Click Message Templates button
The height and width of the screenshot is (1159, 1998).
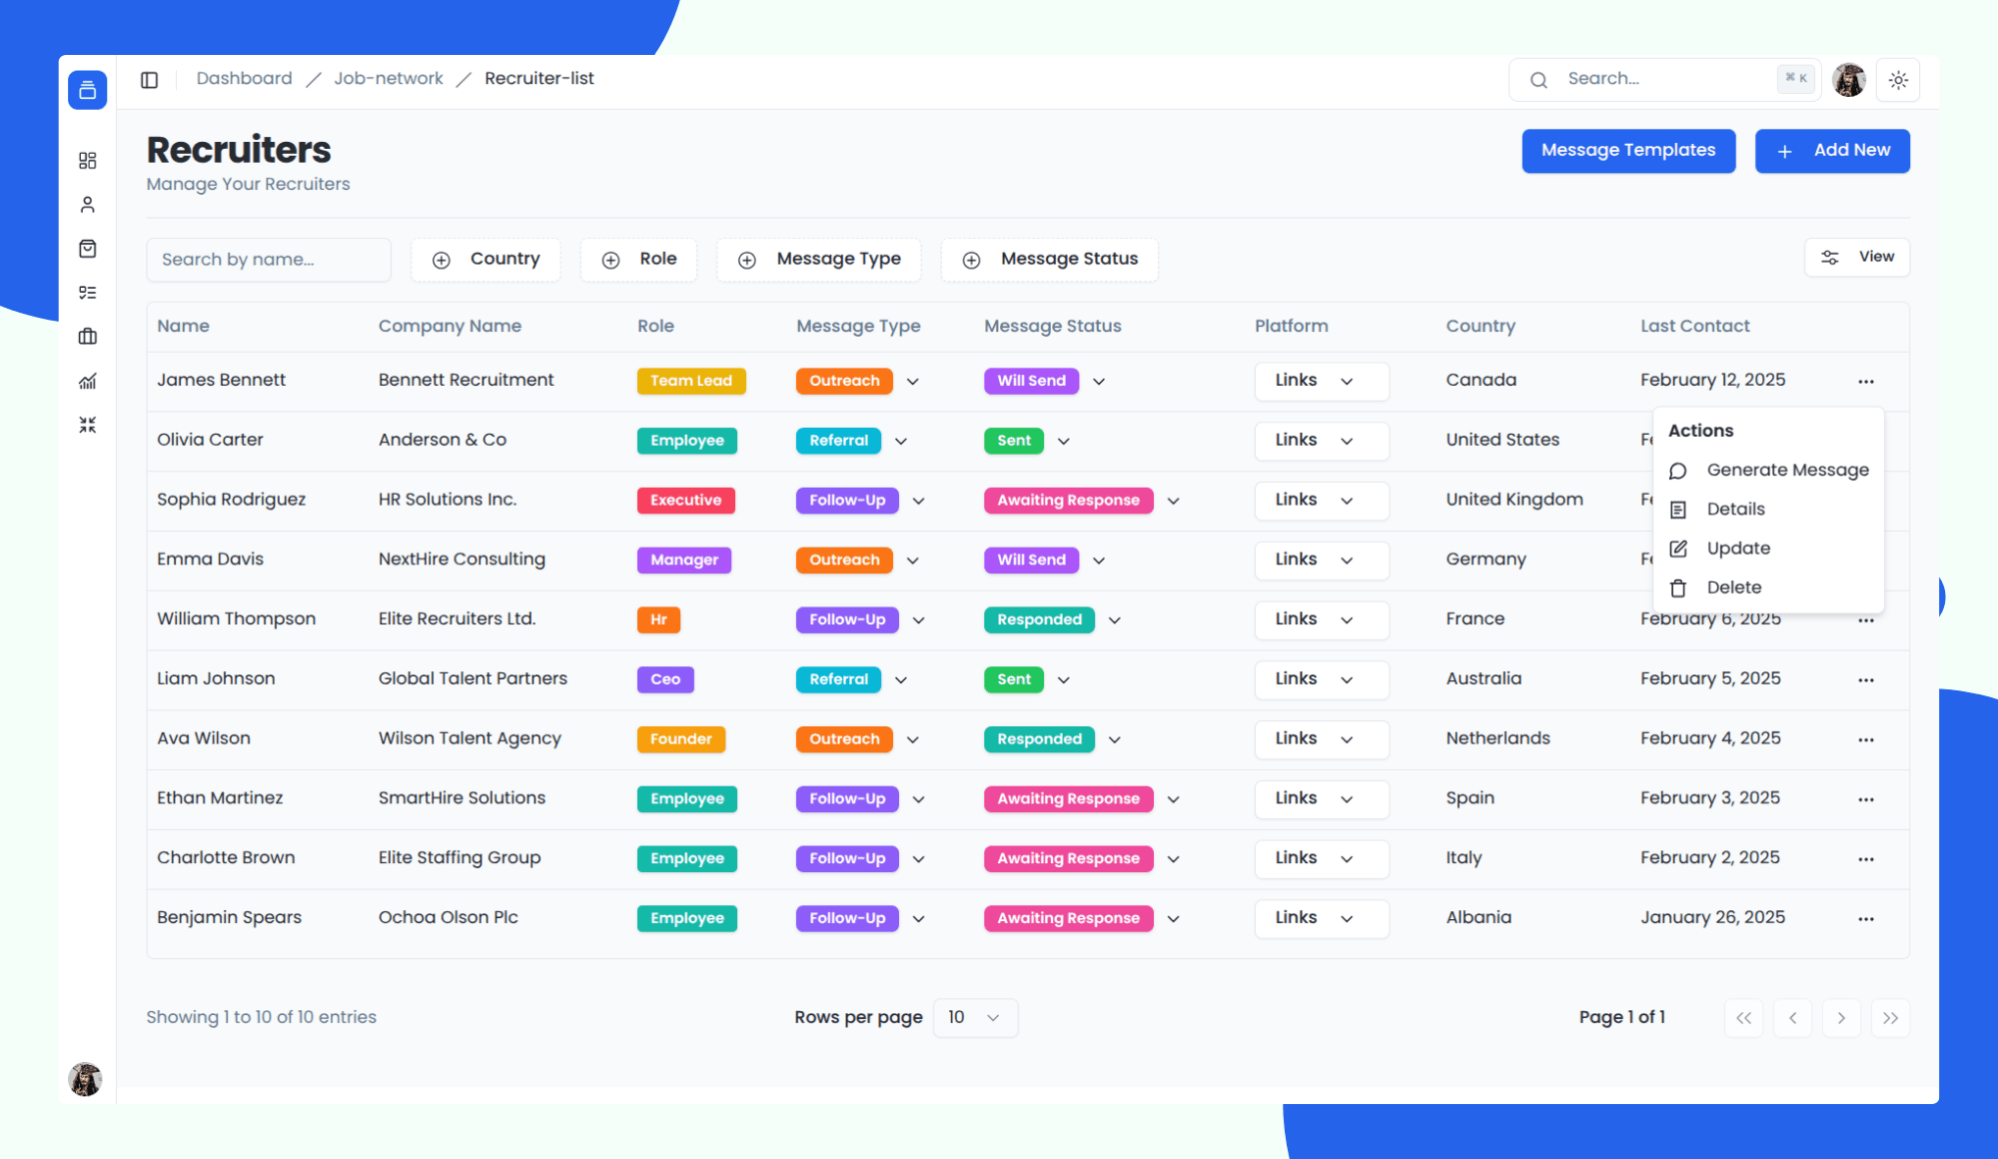1627,149
